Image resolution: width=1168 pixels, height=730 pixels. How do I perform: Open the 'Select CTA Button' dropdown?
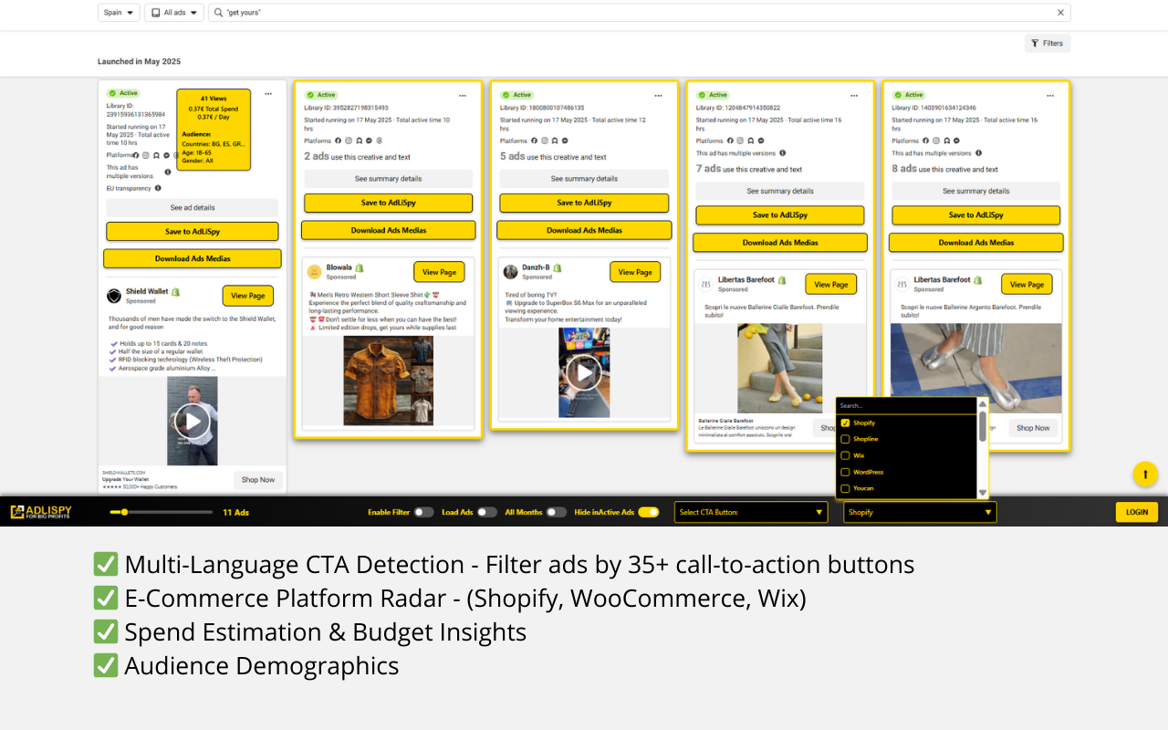750,512
